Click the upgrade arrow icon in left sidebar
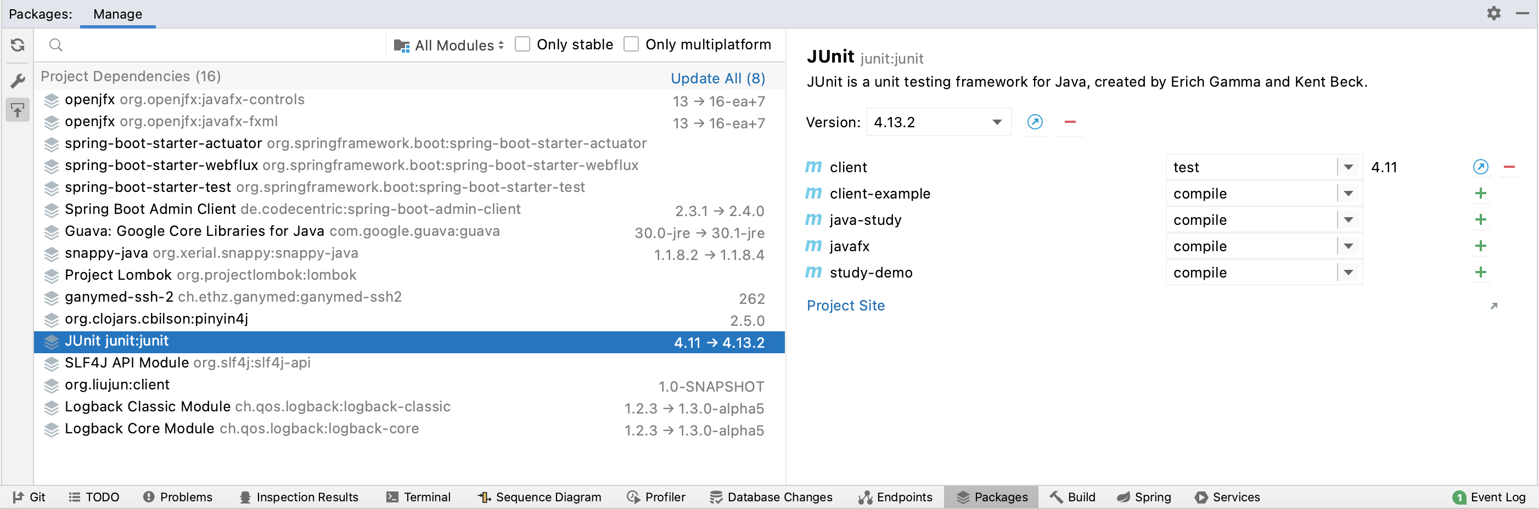Screen dimensions: 1539x509 [x=18, y=110]
